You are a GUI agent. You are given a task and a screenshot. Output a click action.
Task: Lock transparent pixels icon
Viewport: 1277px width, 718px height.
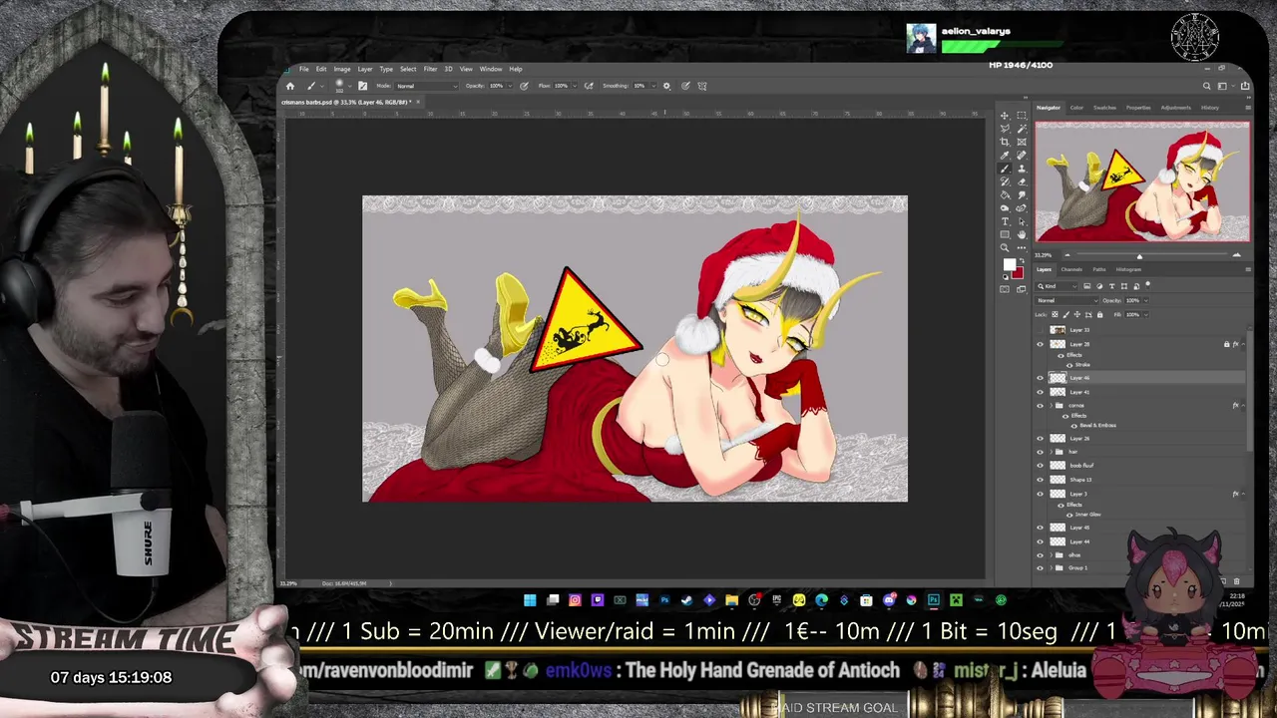[1055, 314]
